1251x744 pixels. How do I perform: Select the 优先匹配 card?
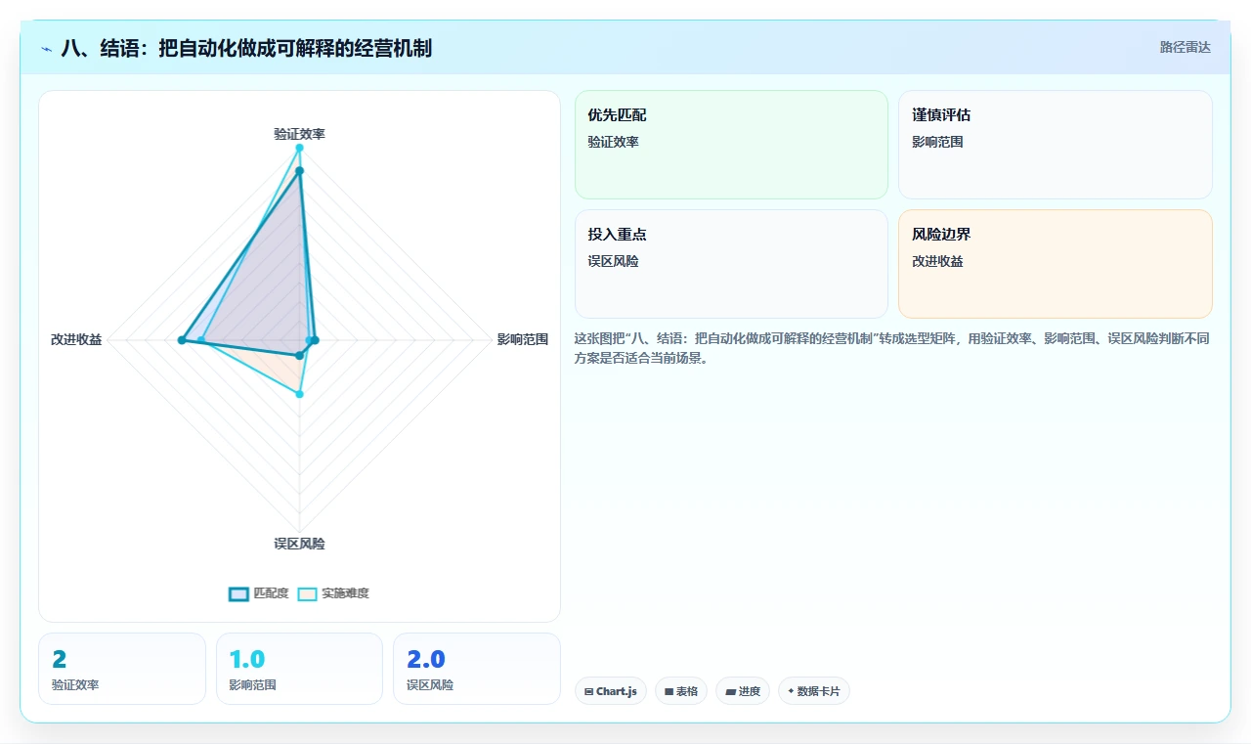pyautogui.click(x=731, y=145)
